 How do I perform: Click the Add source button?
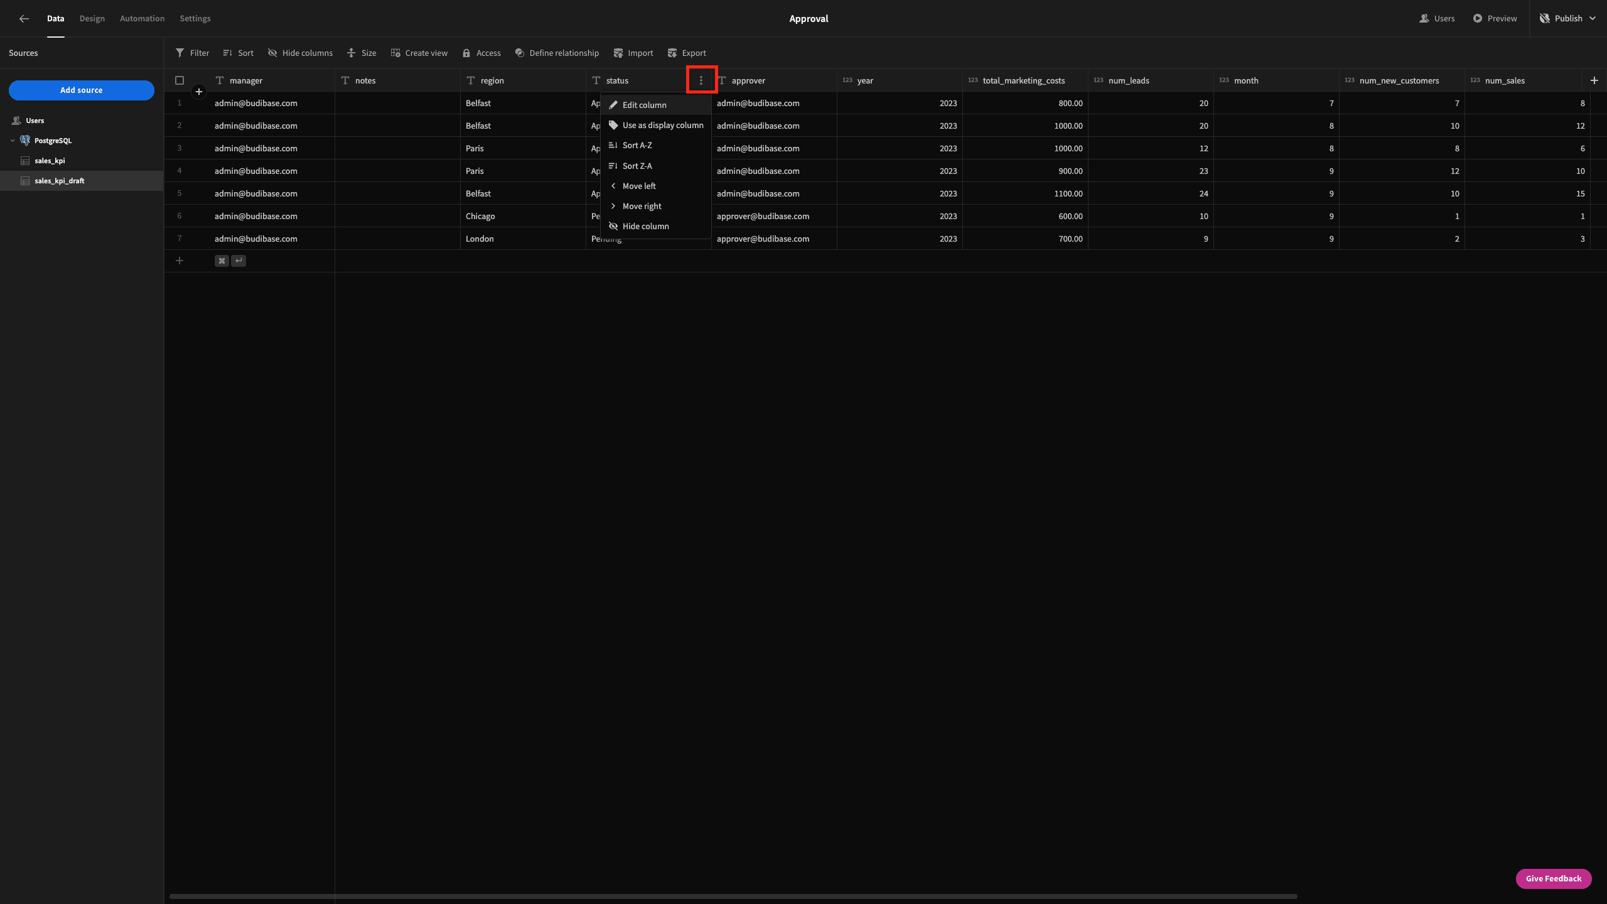82,90
